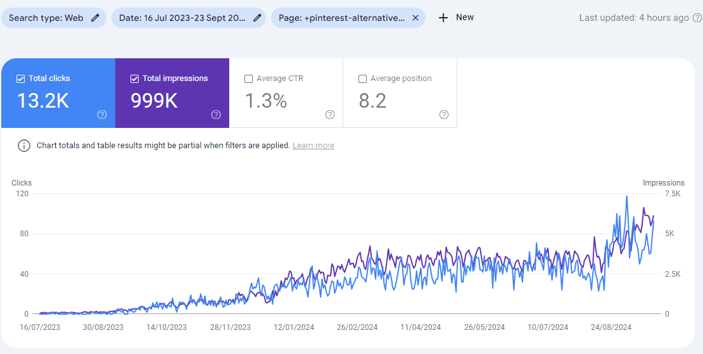Viewport: 703px width, 354px height.
Task: Remove the Page filter with X icon
Action: tap(415, 18)
